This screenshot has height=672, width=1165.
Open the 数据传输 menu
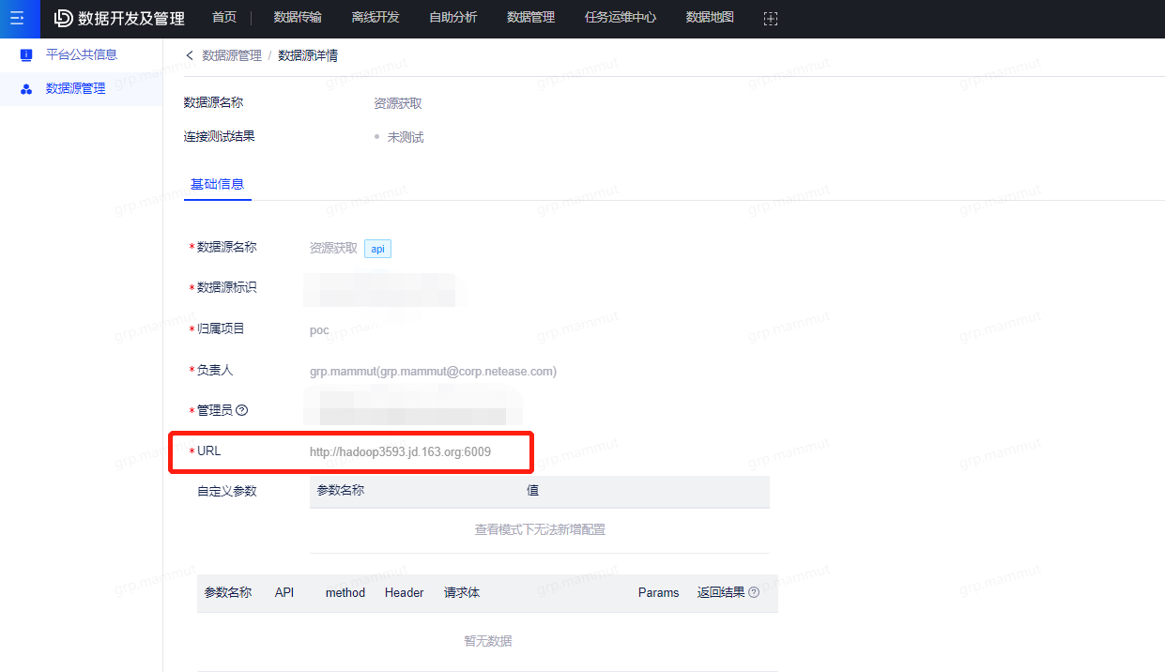click(298, 18)
